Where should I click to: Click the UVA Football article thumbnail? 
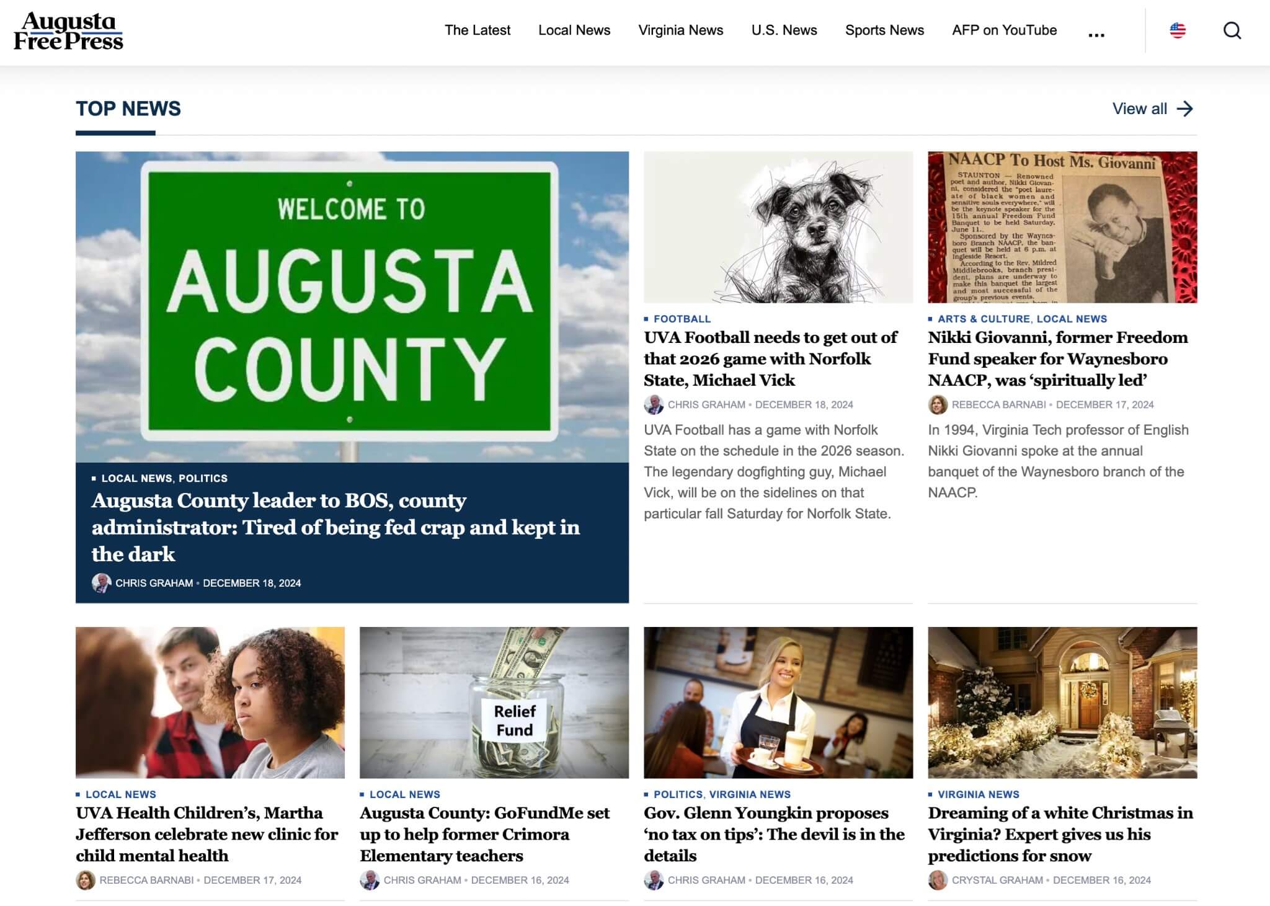[778, 226]
